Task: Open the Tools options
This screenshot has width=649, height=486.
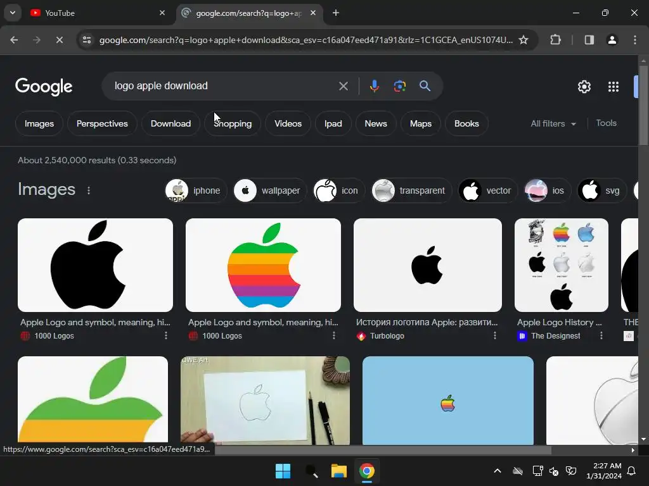Action: point(606,123)
